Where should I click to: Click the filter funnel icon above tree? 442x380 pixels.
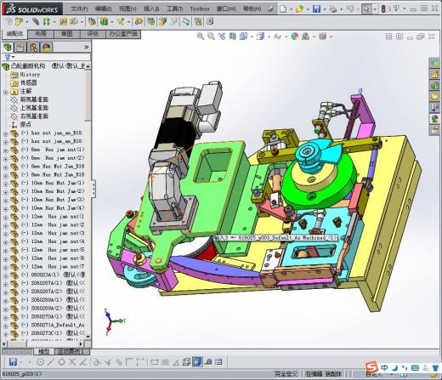point(8,57)
